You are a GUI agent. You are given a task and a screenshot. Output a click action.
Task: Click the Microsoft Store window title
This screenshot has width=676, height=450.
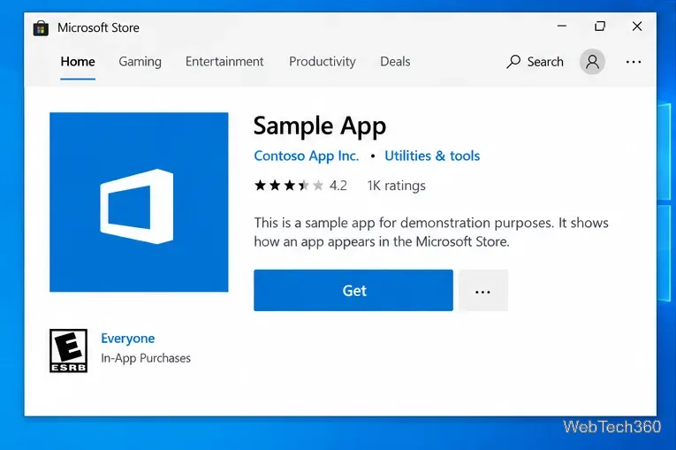(98, 28)
